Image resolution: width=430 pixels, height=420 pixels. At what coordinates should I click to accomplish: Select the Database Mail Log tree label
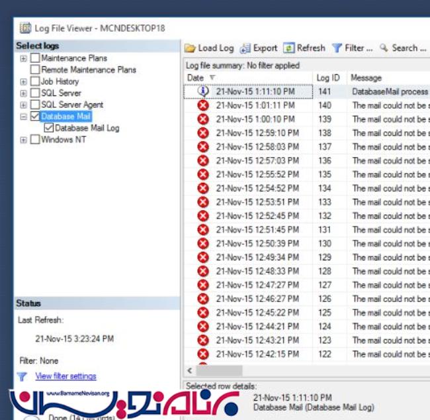click(x=87, y=128)
